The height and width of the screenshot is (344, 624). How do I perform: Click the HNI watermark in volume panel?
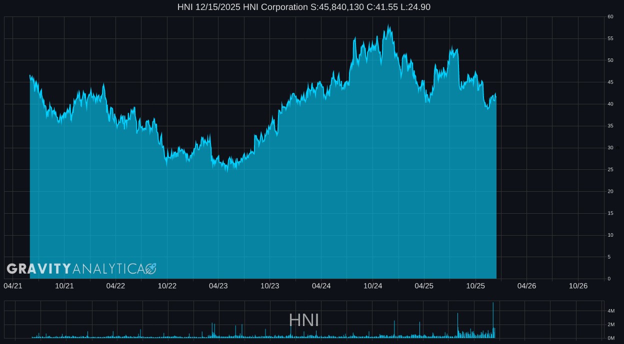click(x=303, y=320)
